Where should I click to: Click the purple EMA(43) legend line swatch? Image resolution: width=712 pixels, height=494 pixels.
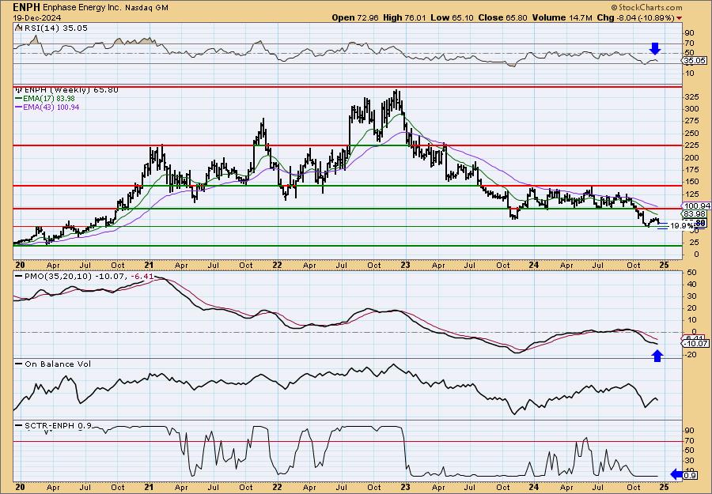[19, 107]
